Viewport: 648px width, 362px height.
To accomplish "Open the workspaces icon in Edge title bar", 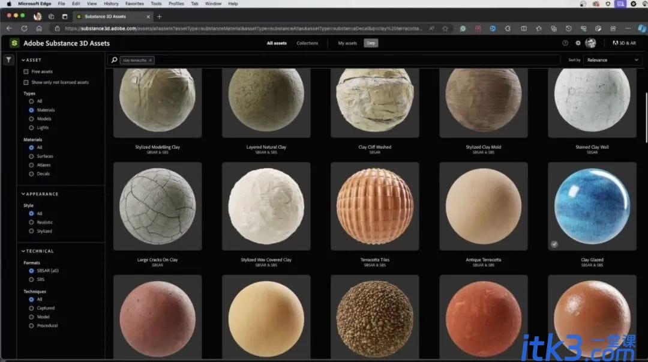I will [x=51, y=17].
